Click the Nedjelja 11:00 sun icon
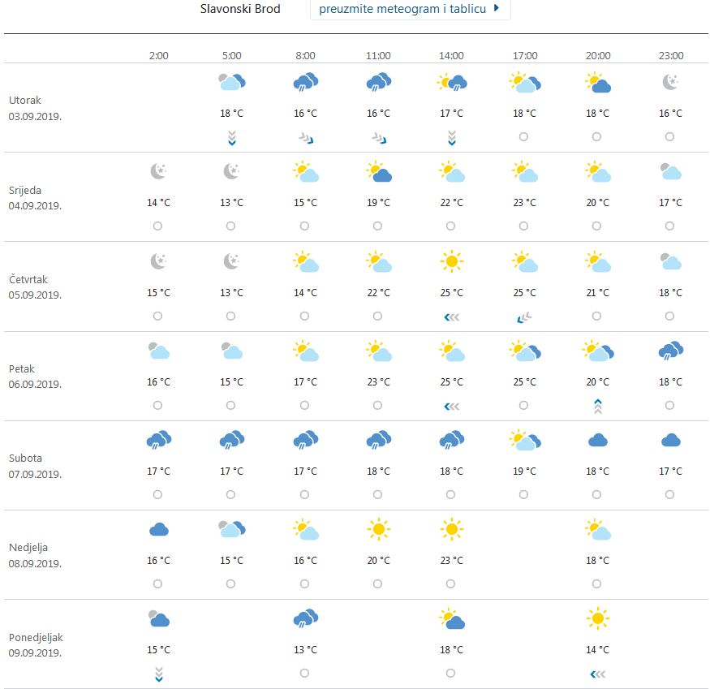The width and height of the screenshot is (710, 689). [378, 530]
